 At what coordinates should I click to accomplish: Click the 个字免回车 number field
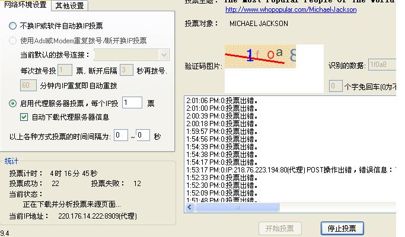pos(336,87)
